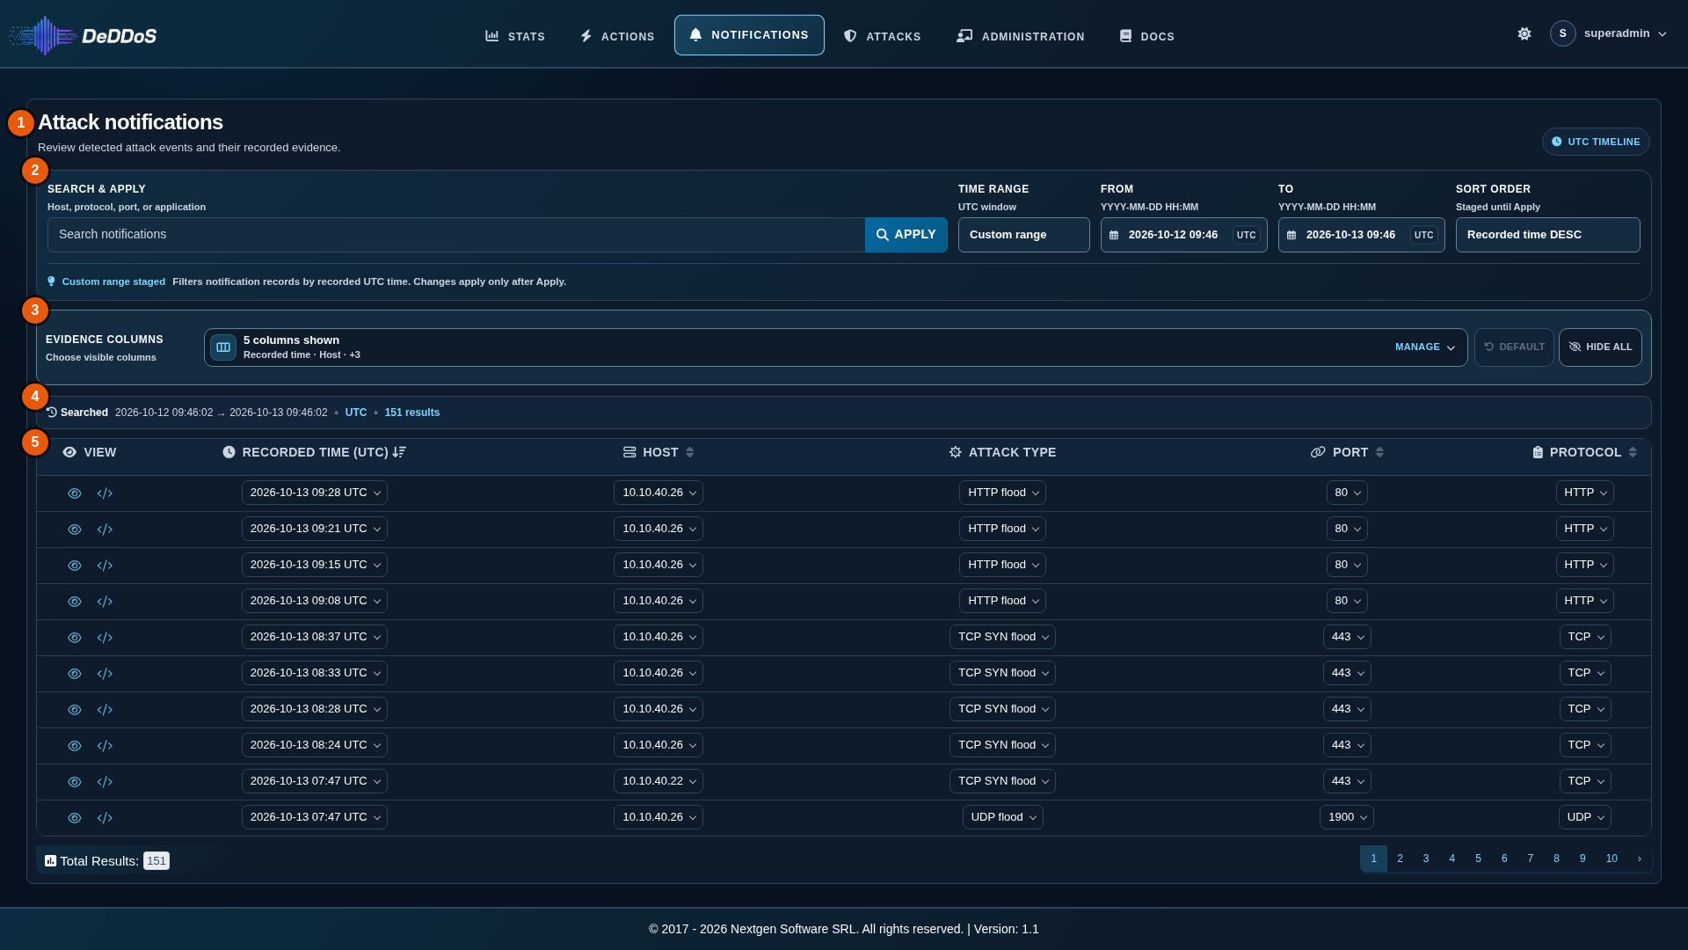
Task: Click the Search notifications field
Action: click(x=456, y=235)
